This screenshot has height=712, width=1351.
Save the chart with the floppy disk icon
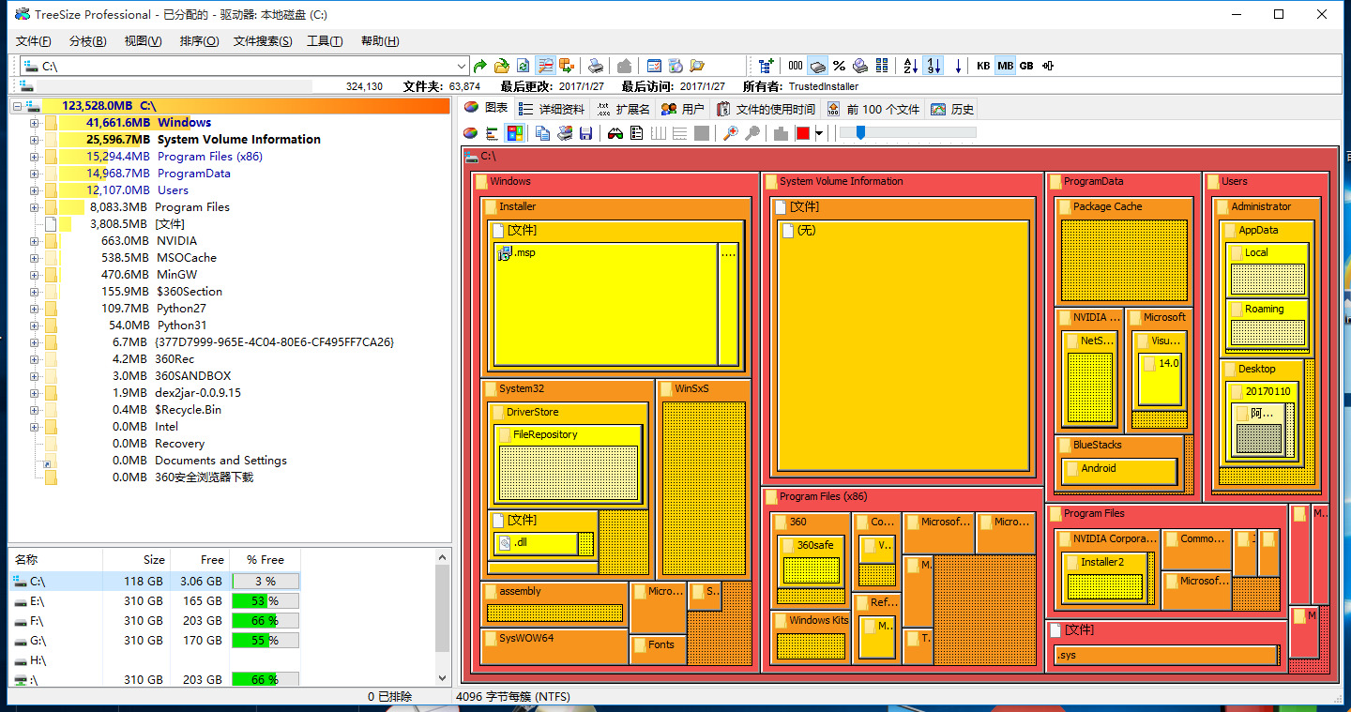coord(586,133)
